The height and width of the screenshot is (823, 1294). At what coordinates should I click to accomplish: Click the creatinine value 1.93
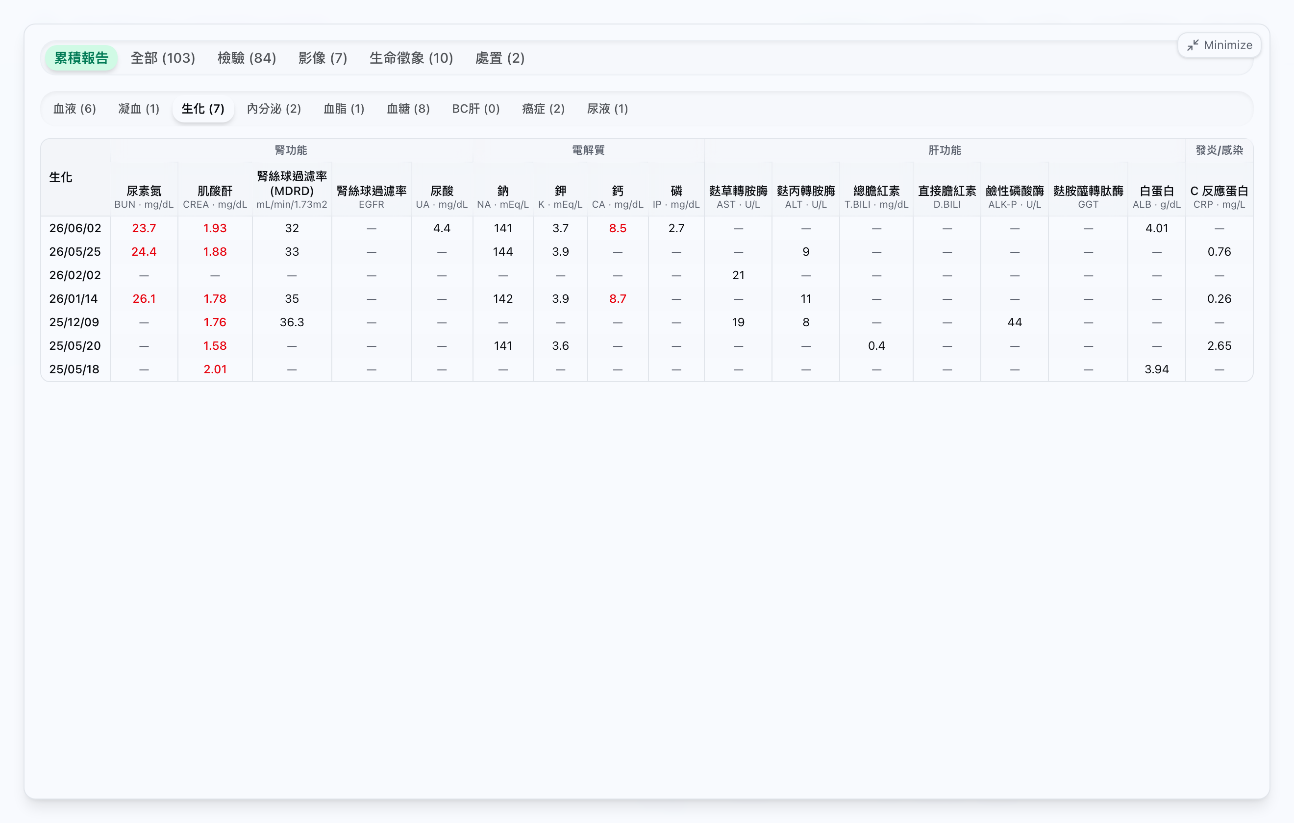click(215, 228)
